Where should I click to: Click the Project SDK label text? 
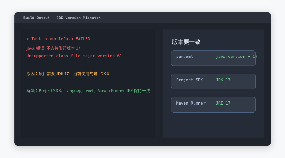(x=189, y=80)
